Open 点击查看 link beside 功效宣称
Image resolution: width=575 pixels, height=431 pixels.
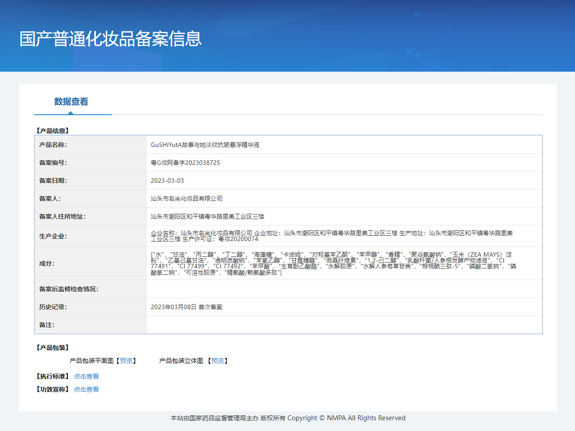86,389
